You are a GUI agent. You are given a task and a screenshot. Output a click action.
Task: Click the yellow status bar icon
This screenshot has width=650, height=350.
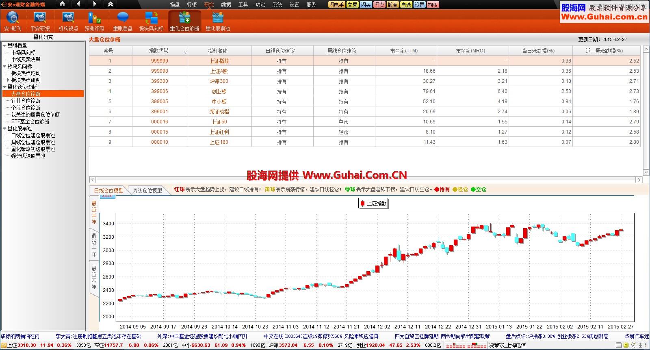626,345
